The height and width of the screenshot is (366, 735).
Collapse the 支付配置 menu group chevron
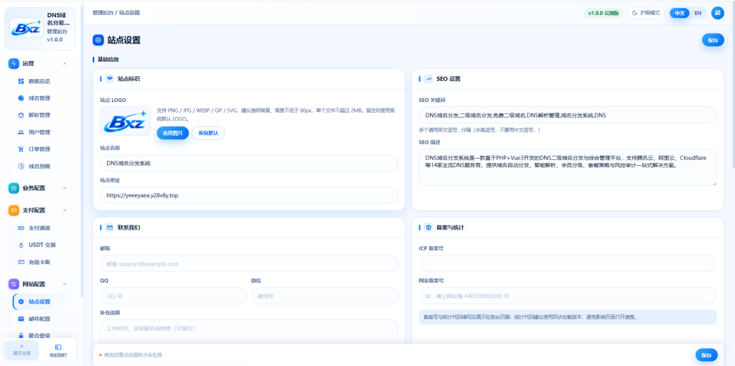65,210
